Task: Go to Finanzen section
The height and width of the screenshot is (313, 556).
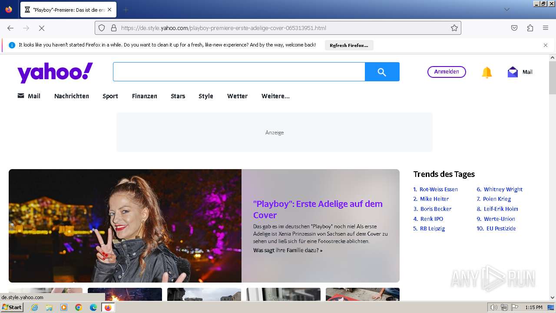Action: tap(145, 96)
